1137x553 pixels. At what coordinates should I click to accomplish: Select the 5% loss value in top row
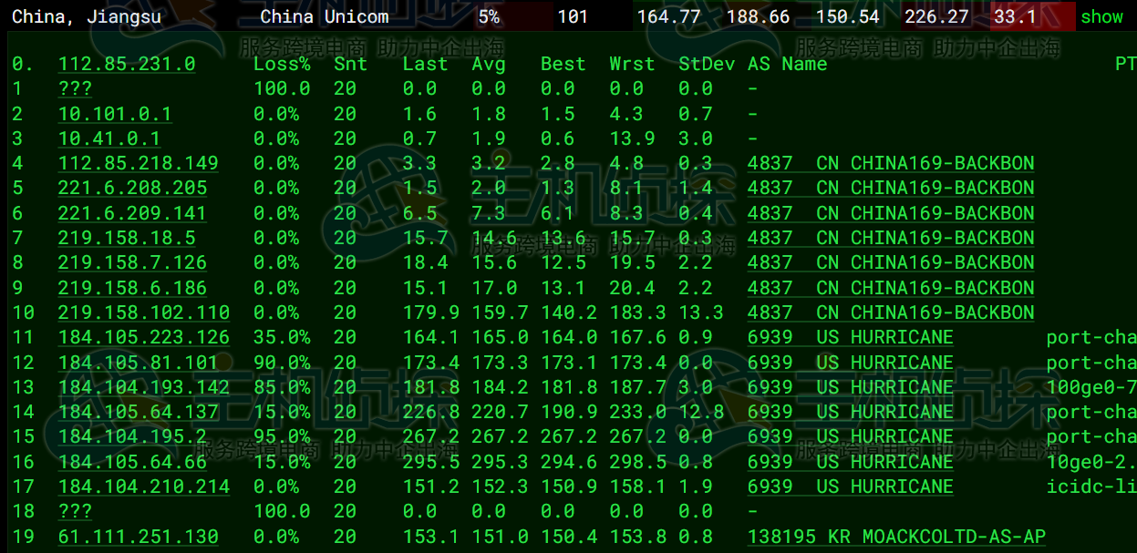[x=489, y=16]
